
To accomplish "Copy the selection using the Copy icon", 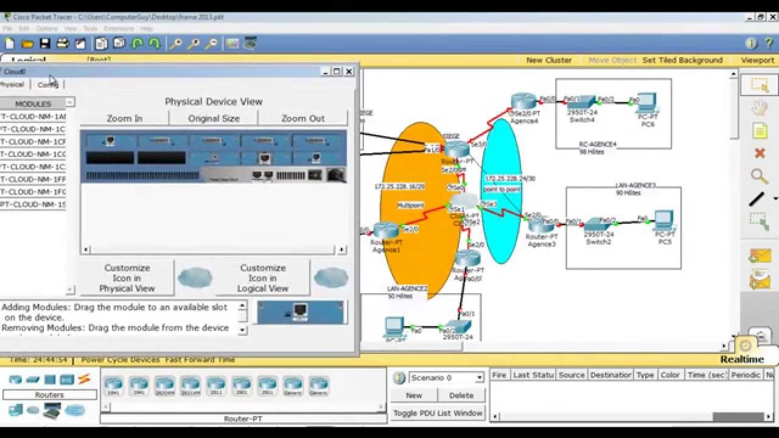I will [101, 43].
